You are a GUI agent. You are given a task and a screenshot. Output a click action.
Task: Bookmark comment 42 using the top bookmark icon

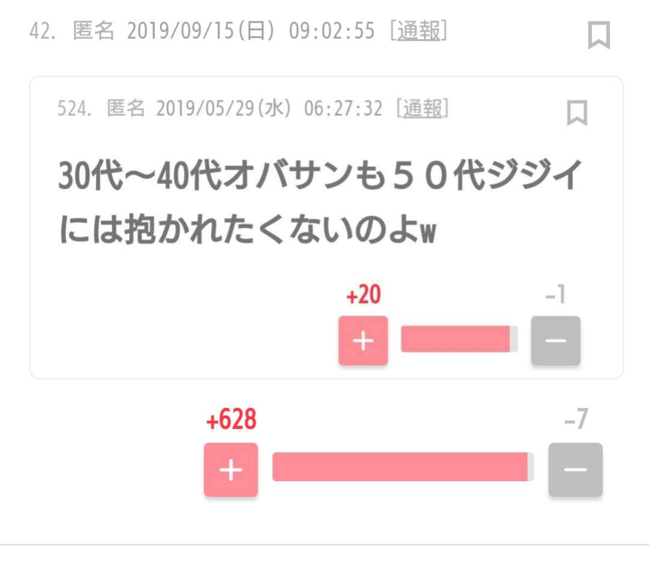pyautogui.click(x=599, y=35)
